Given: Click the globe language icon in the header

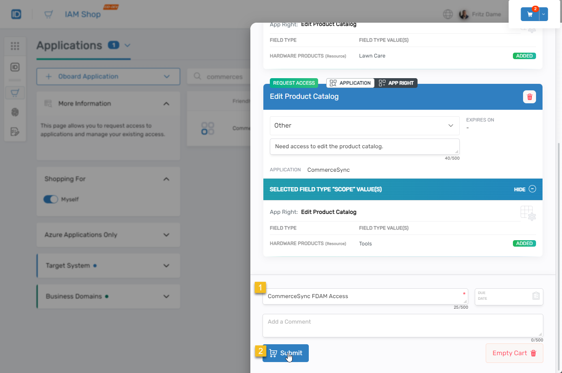Looking at the screenshot, I should pyautogui.click(x=448, y=14).
